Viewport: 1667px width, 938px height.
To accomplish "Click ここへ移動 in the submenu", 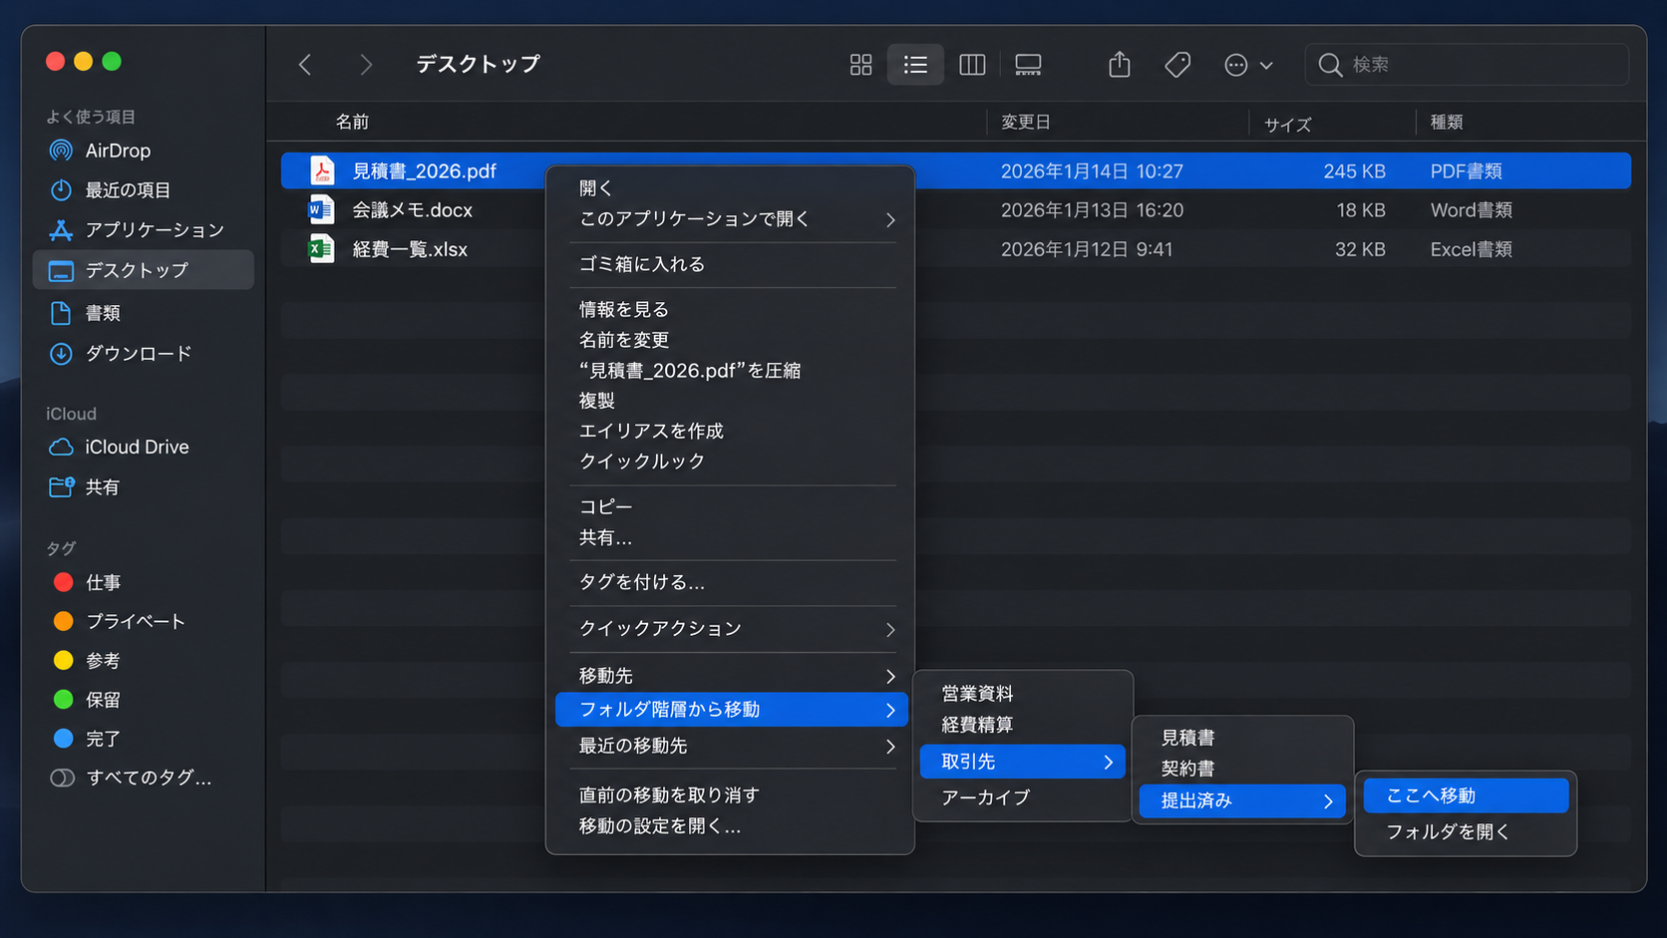I will tap(1466, 795).
